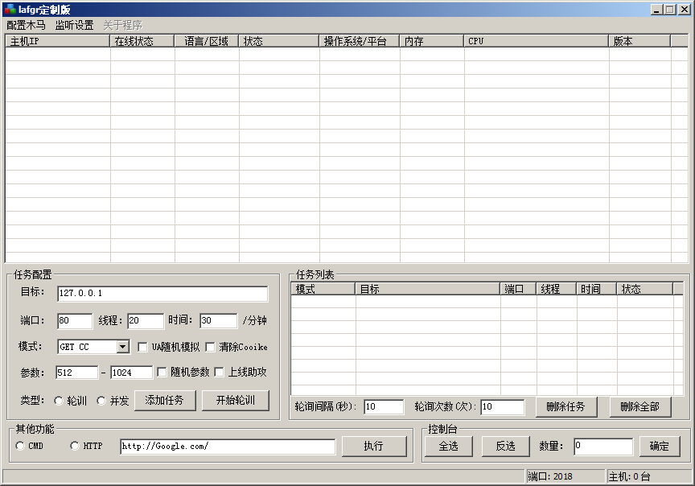Select the CMD radio option
695x486 pixels.
pos(20,446)
